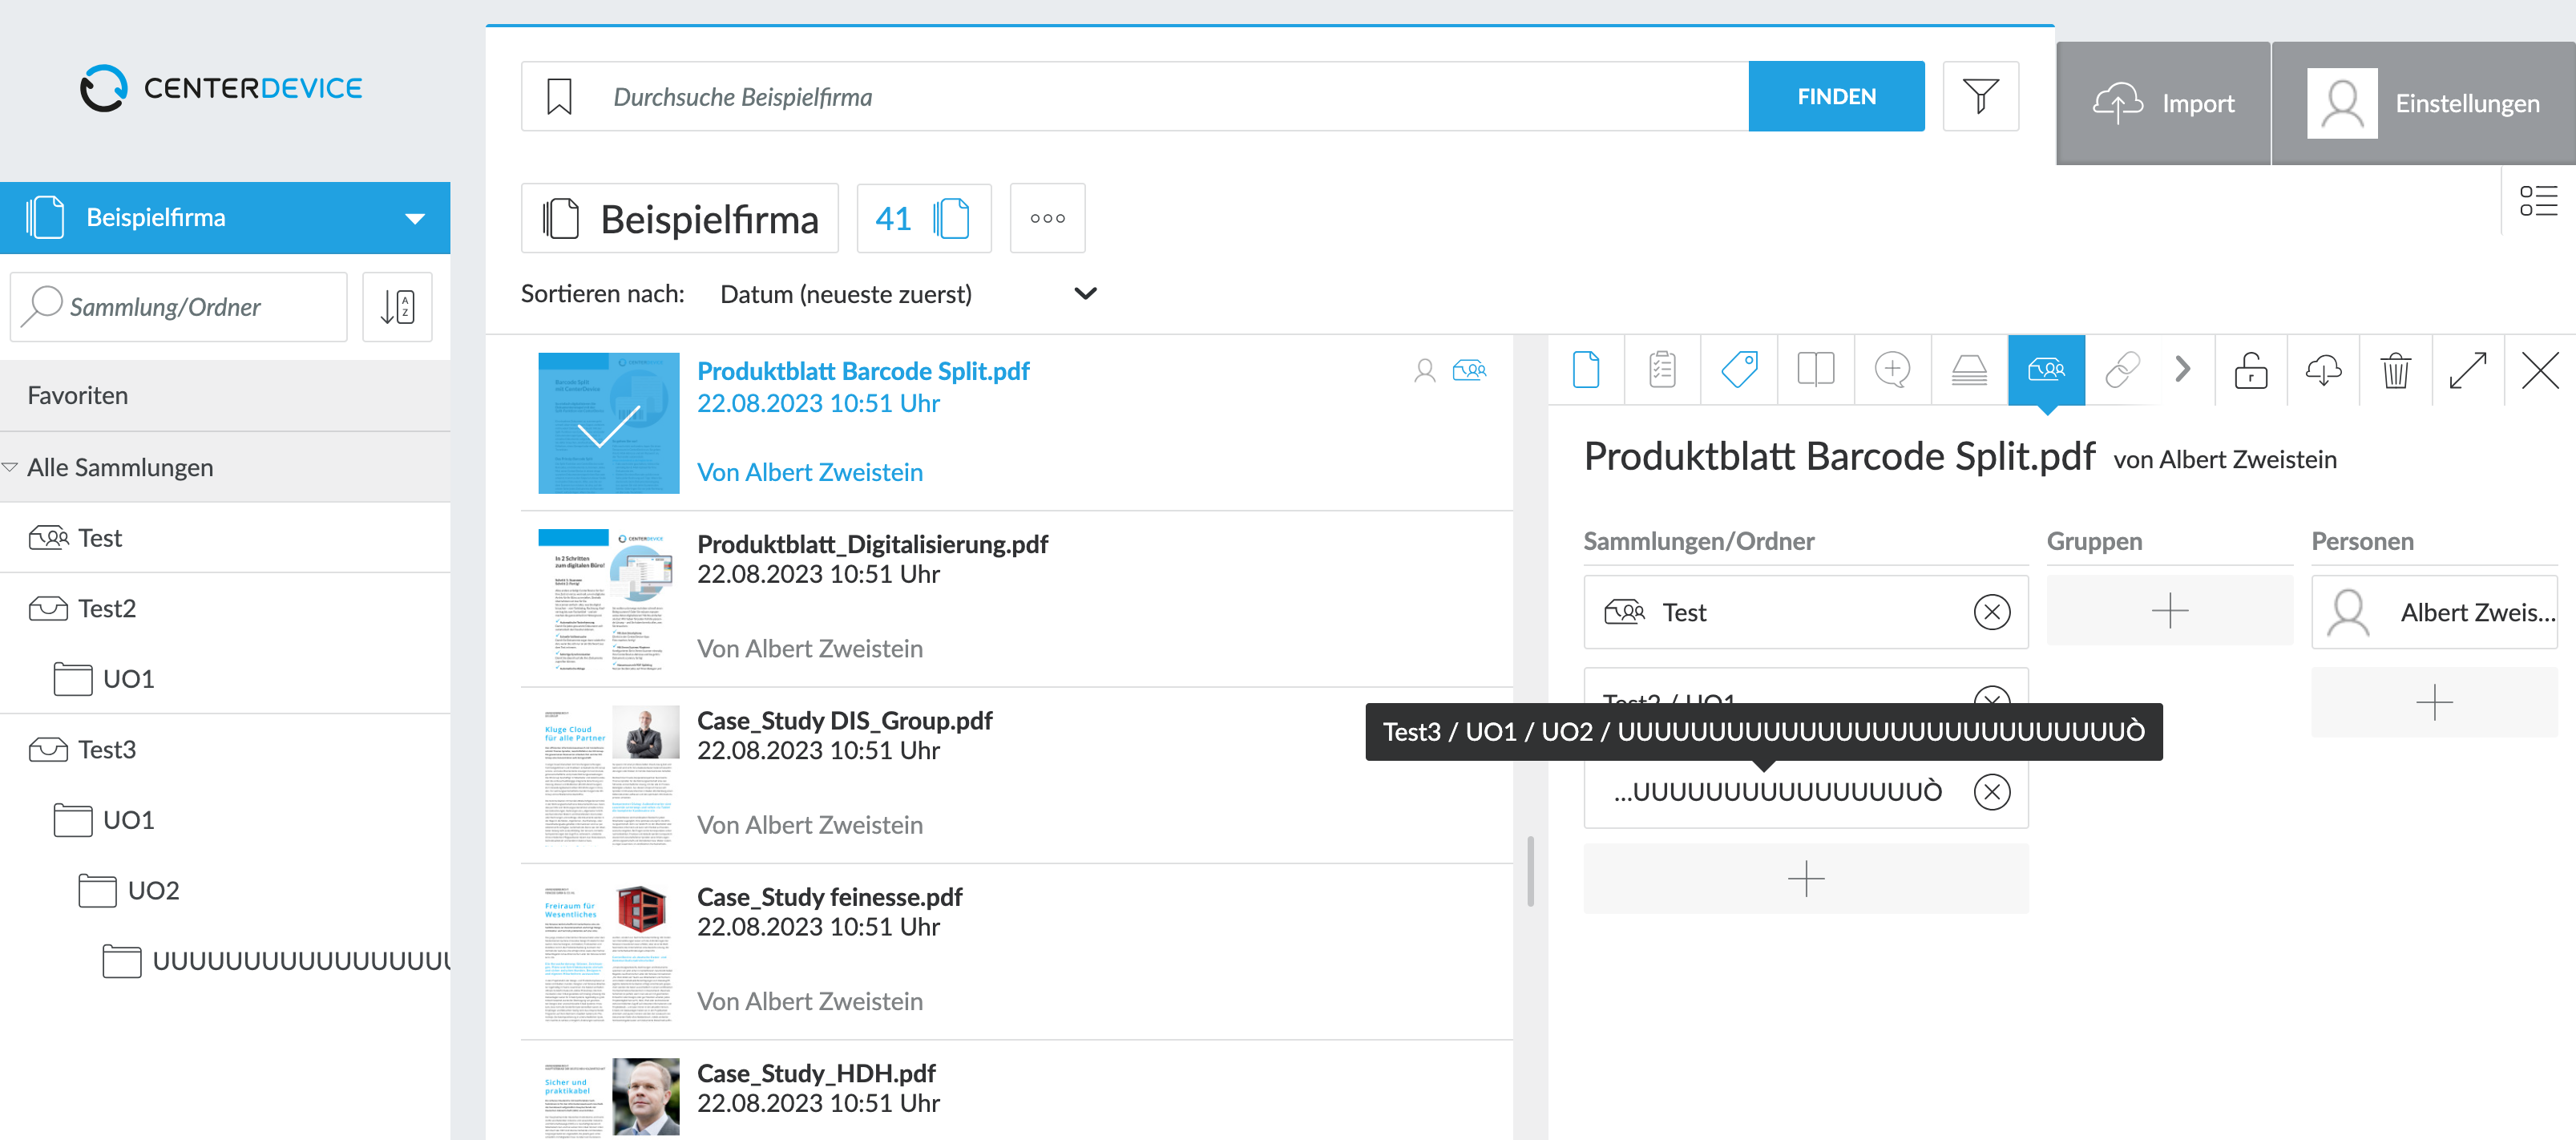Open the tags icon in document toolbar
Screen dimensions: 2576x1140
(x=1739, y=370)
